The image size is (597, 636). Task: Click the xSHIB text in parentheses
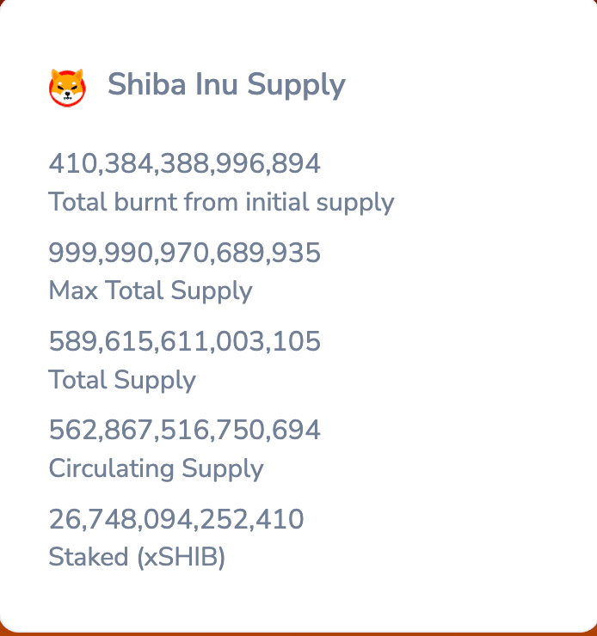pyautogui.click(x=182, y=557)
